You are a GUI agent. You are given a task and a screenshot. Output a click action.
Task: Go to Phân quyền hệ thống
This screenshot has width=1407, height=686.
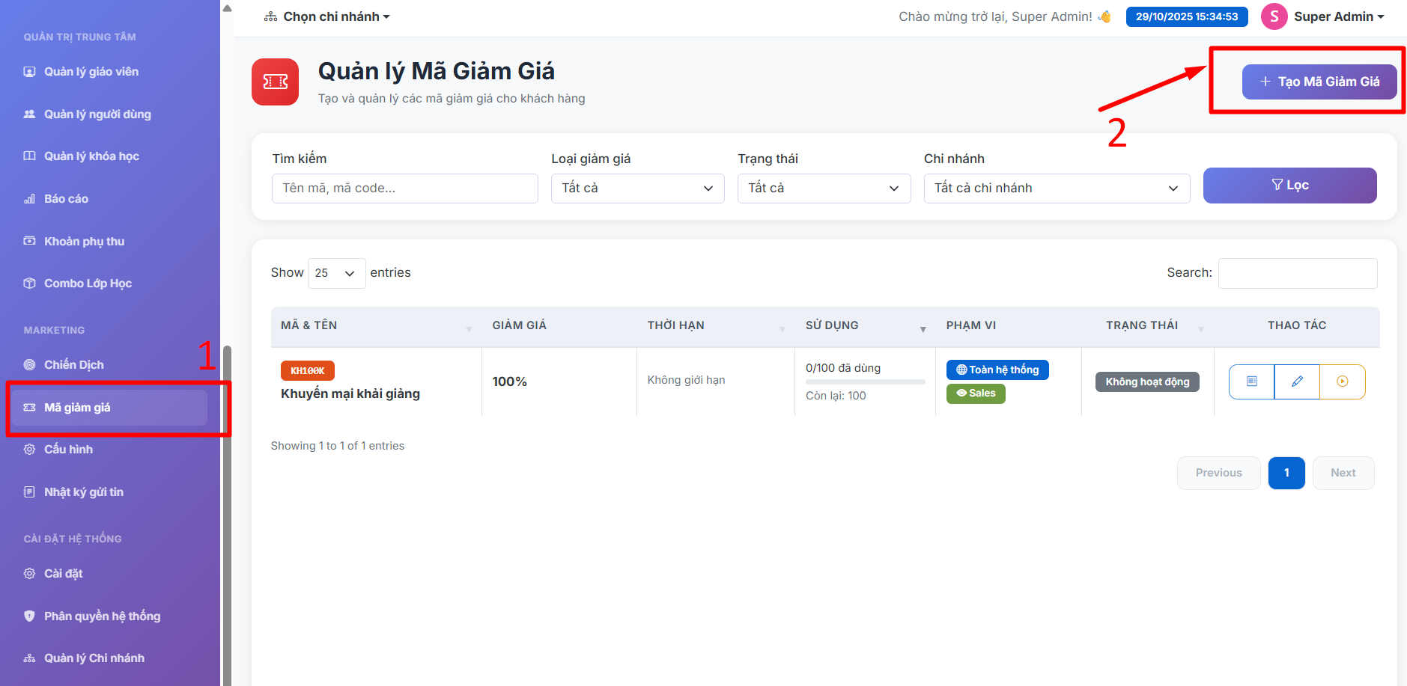tap(102, 616)
